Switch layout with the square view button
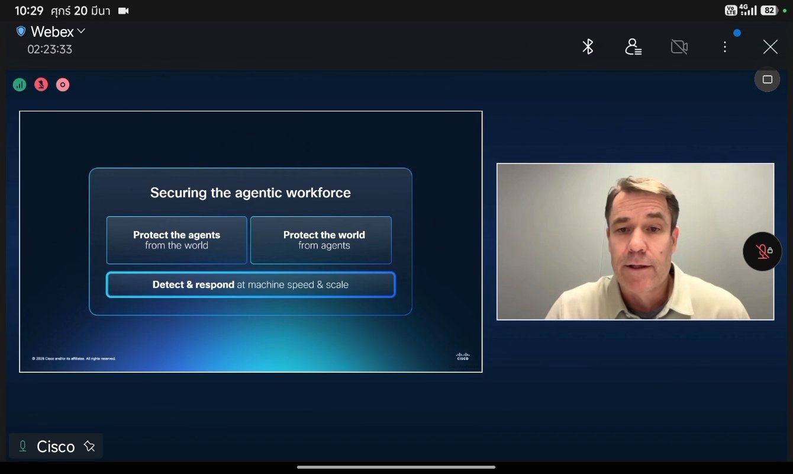This screenshot has width=793, height=474. 767,79
